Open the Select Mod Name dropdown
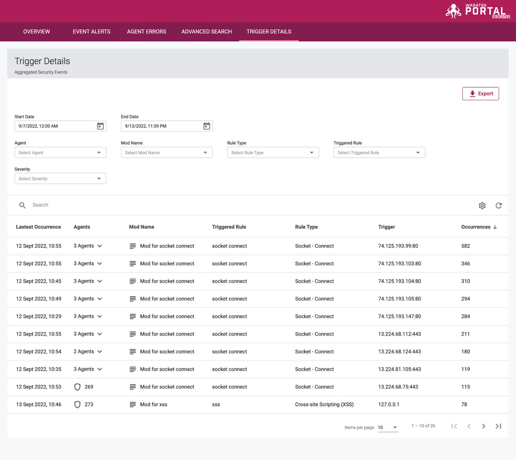The image size is (516, 460). pyautogui.click(x=167, y=153)
